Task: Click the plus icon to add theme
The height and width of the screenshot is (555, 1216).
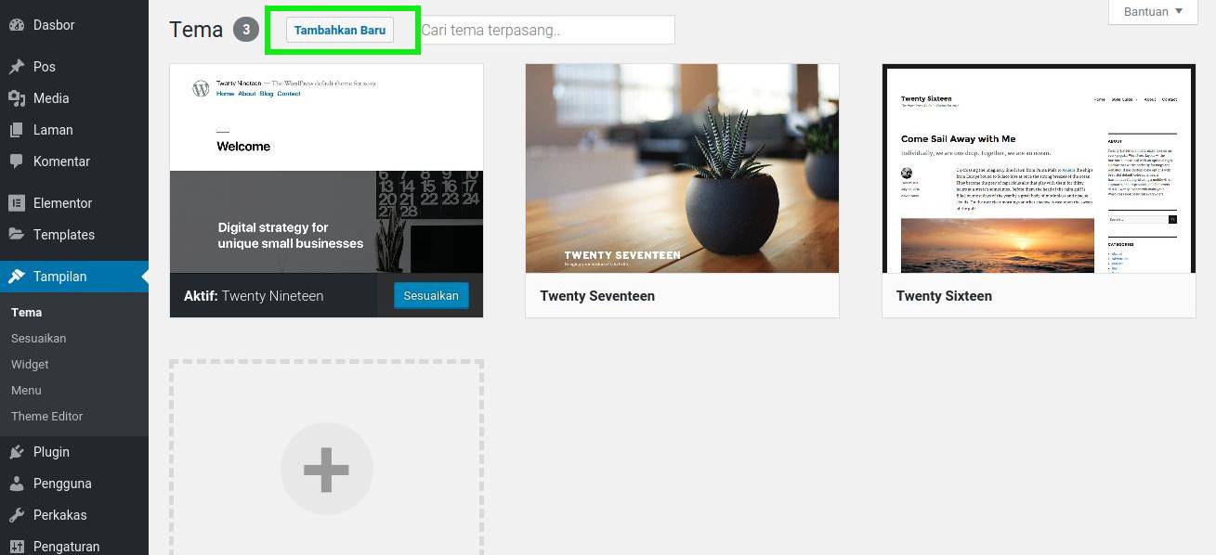Action: pos(327,470)
